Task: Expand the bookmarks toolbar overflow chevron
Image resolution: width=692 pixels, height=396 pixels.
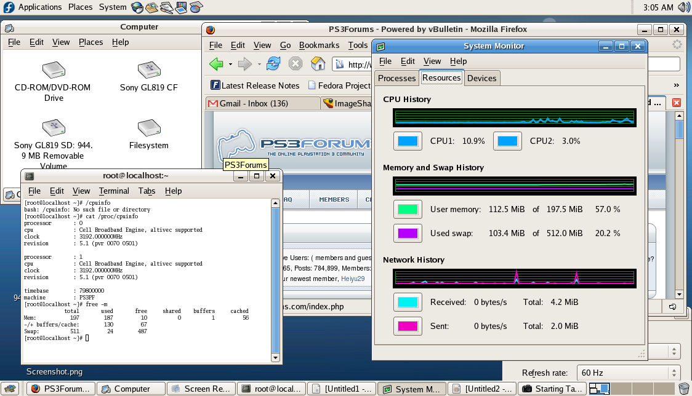Action: click(x=676, y=85)
